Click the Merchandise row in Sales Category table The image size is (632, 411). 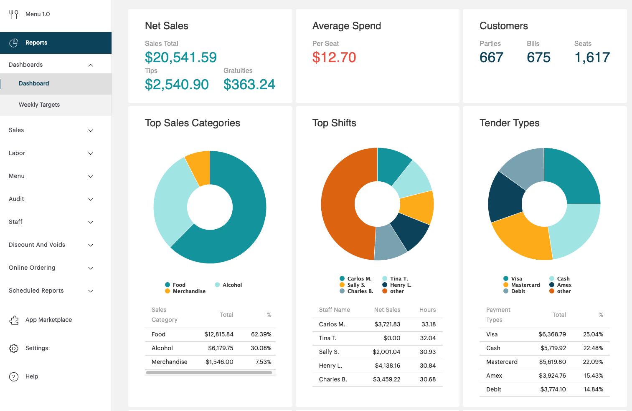210,362
